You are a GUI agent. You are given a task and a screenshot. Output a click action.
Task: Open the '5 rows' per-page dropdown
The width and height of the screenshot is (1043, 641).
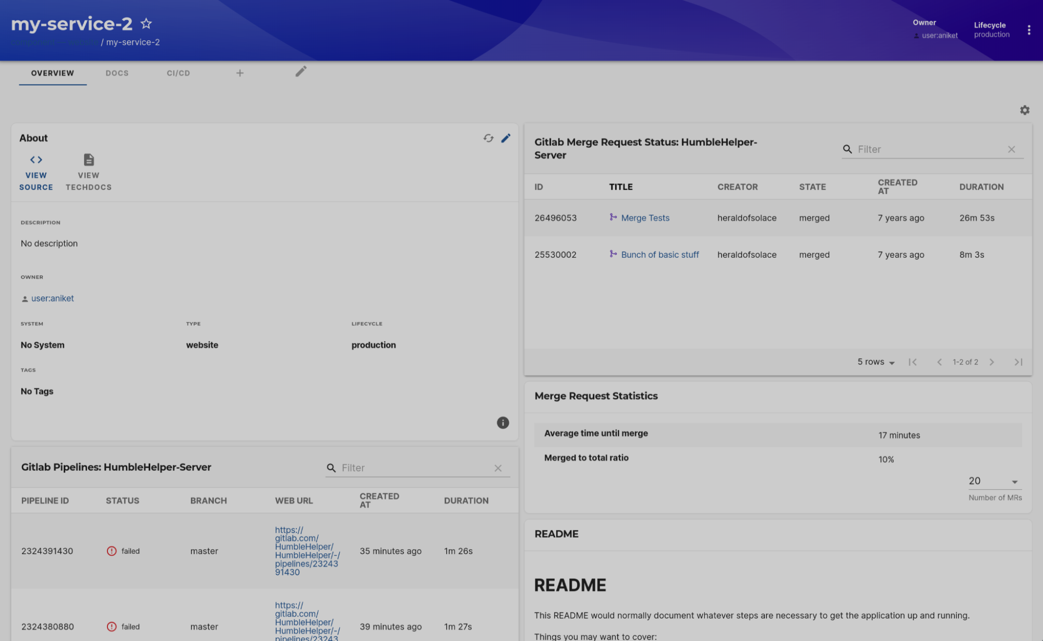tap(876, 362)
